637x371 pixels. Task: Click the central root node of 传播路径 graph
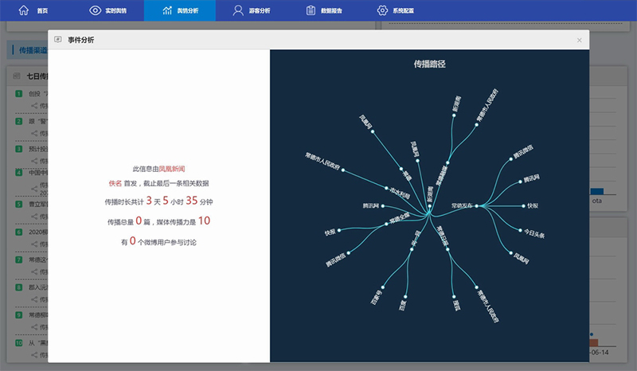pos(428,213)
